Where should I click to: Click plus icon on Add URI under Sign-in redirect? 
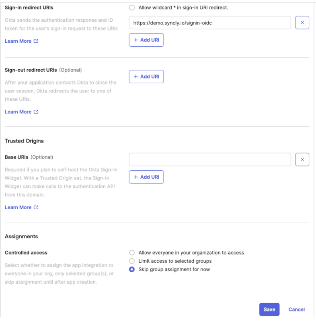point(136,39)
